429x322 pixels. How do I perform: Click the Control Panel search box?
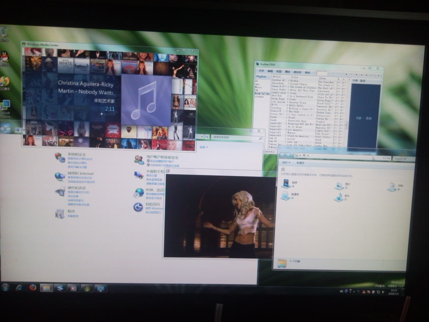point(238,137)
